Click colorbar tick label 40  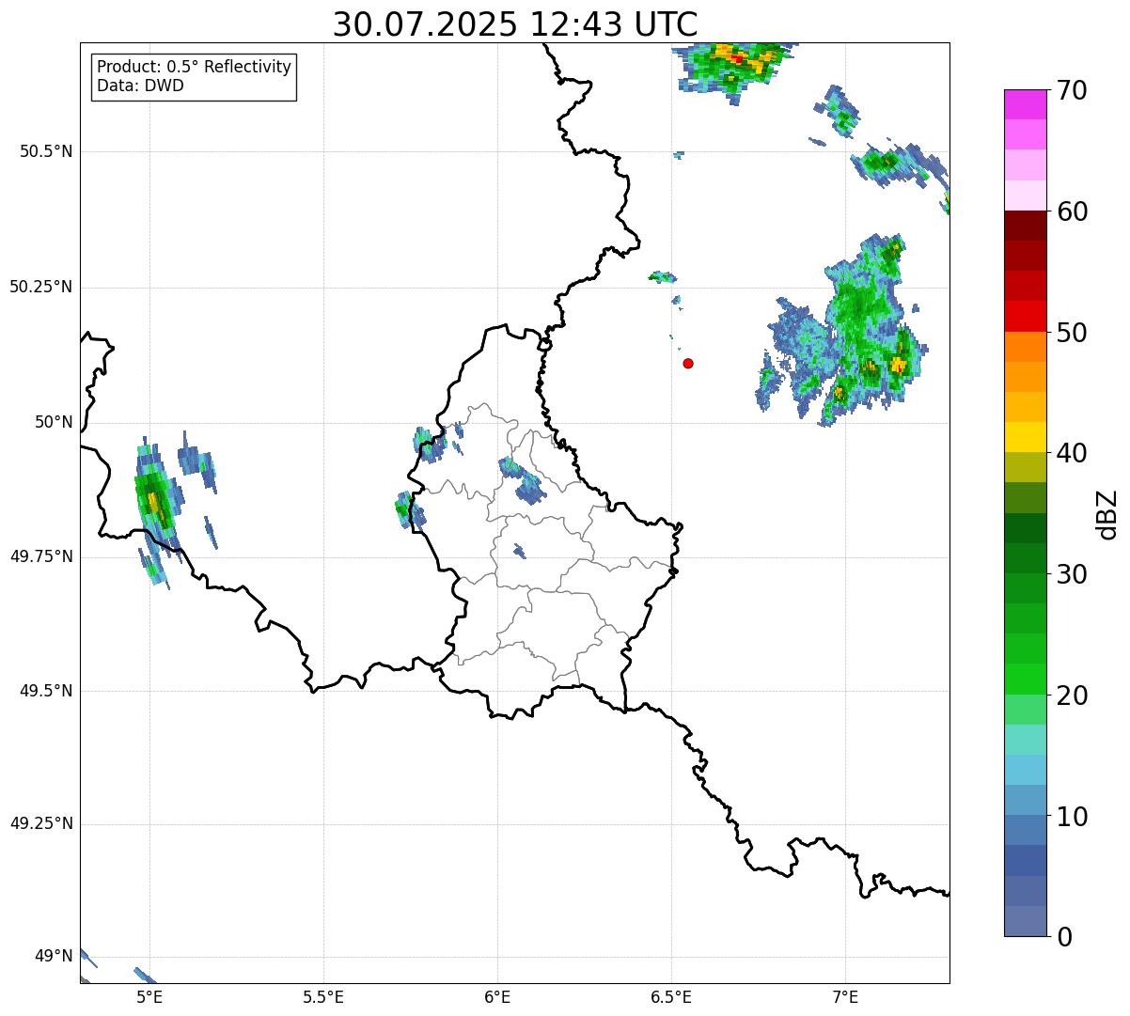click(x=1072, y=453)
